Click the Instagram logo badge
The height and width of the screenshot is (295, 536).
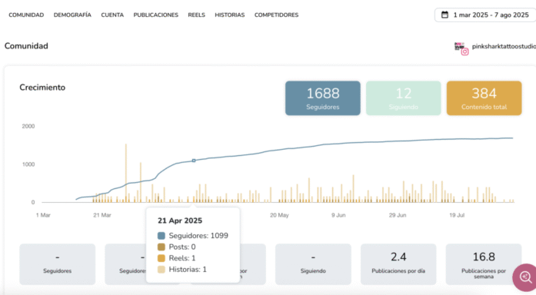[x=464, y=51]
